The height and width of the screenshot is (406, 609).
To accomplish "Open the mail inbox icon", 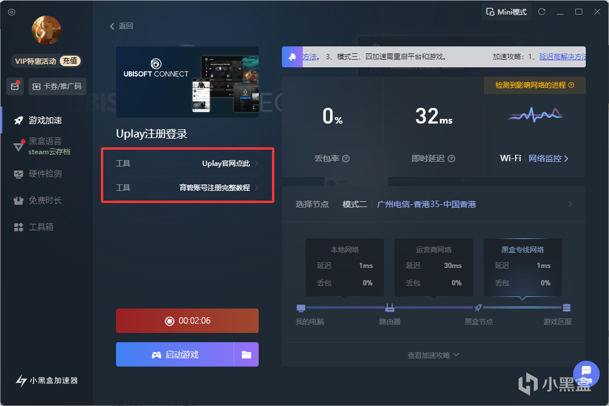I will 15,86.
